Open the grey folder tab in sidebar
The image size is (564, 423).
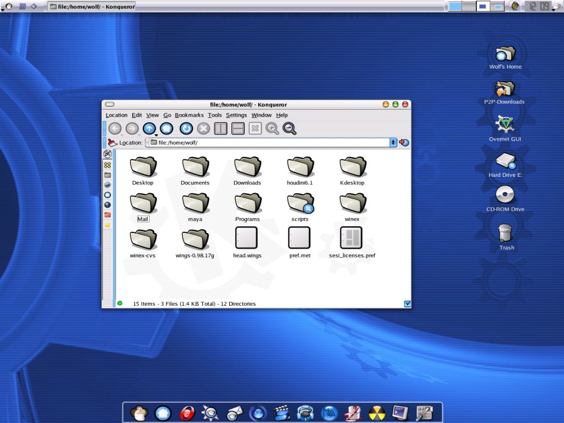click(x=107, y=175)
